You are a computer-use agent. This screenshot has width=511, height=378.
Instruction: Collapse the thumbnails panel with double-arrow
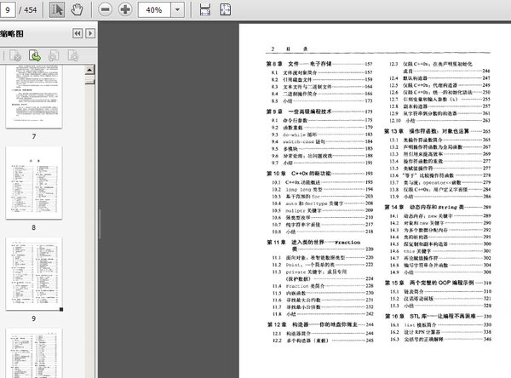(x=76, y=33)
